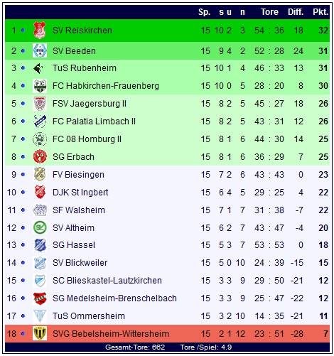This screenshot has height=356, width=334.
Task: Open the SV Altheim green circle logo
Action: (40, 227)
